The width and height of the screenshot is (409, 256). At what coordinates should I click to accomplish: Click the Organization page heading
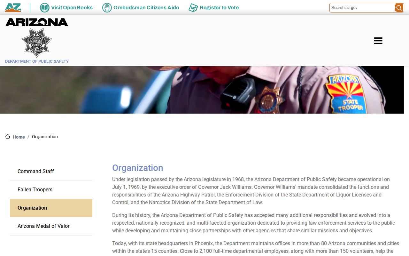click(x=137, y=168)
